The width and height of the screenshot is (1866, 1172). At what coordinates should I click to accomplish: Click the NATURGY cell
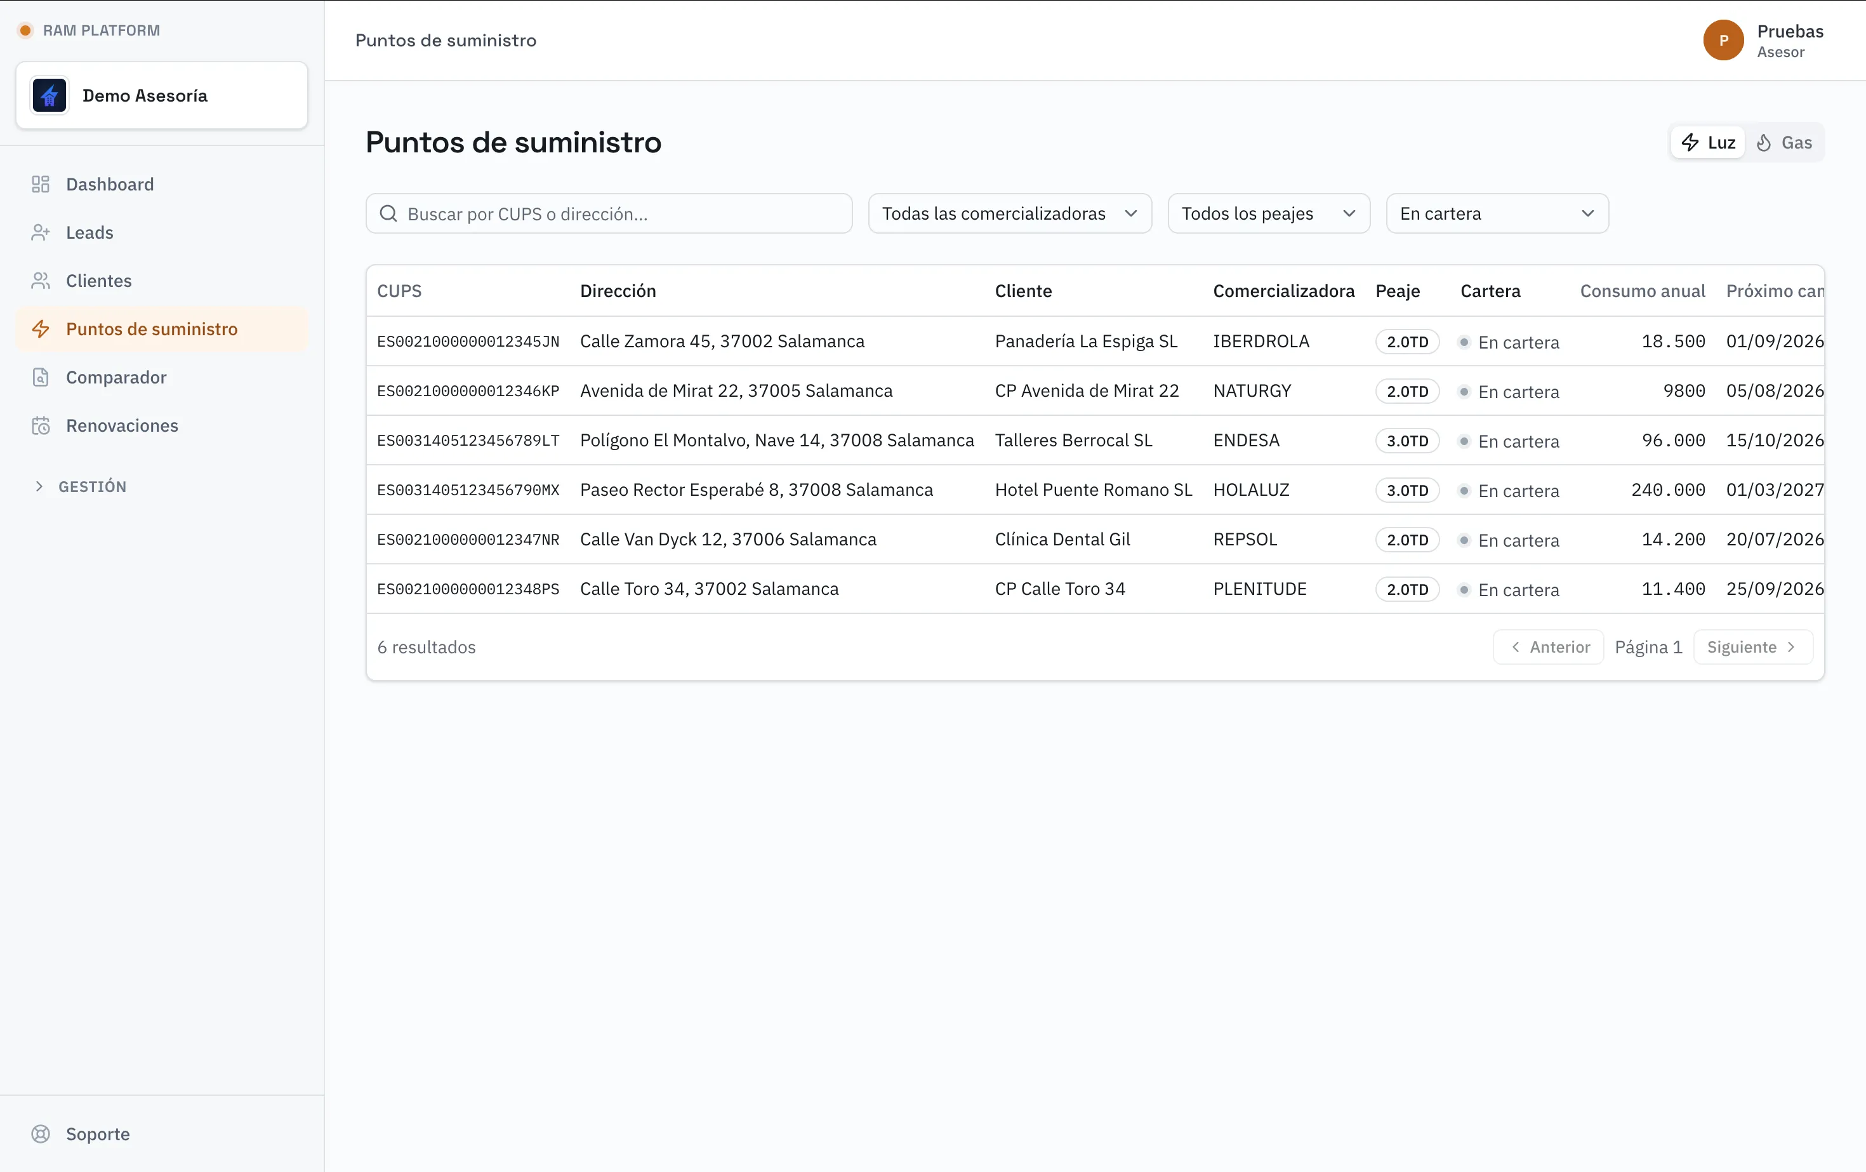click(x=1252, y=392)
